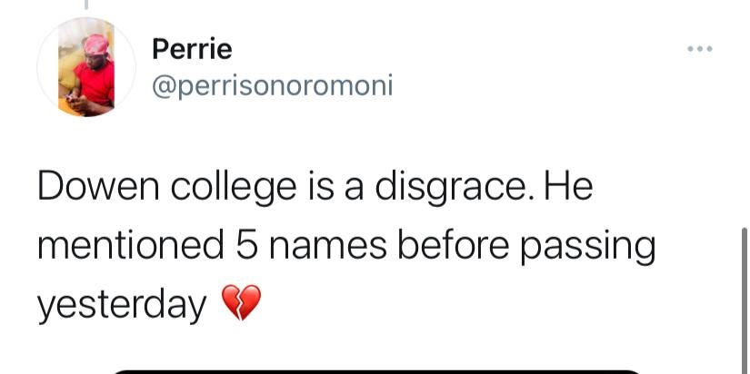Click the word "yesterday" in the tweet

coord(121,305)
